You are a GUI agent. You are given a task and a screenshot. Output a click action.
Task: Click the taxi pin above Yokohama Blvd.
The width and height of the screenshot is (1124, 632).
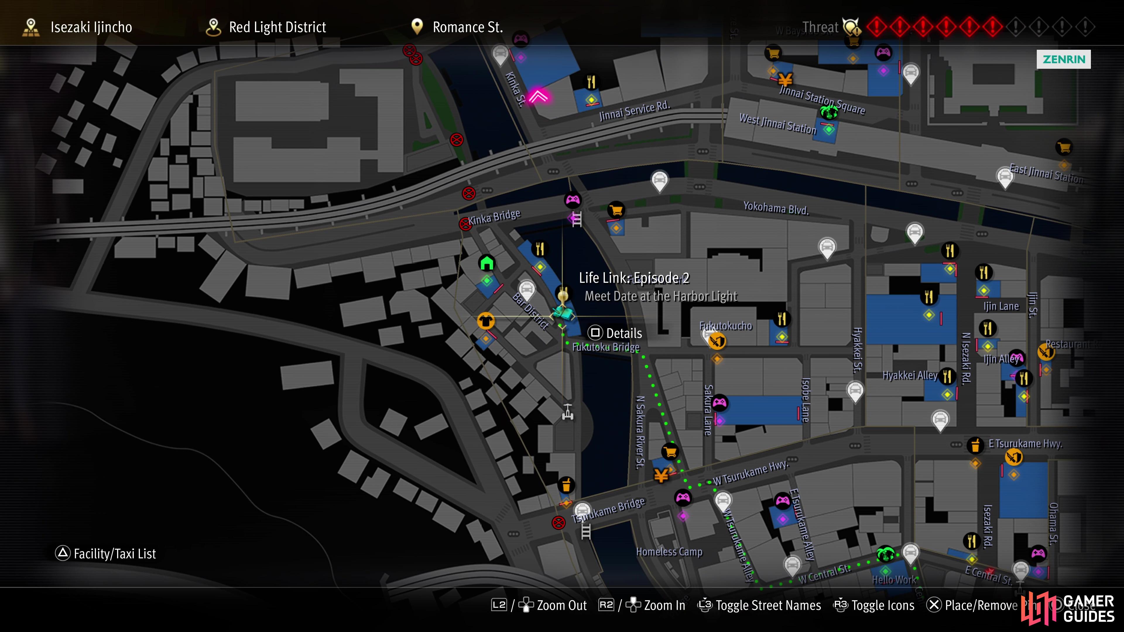[x=659, y=181]
